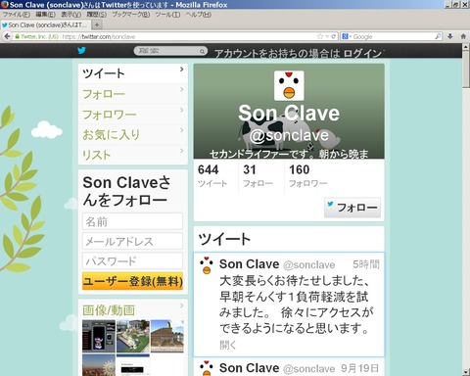This screenshot has width=470, height=376.
Task: Open the 編集 menu
Action: (45, 15)
